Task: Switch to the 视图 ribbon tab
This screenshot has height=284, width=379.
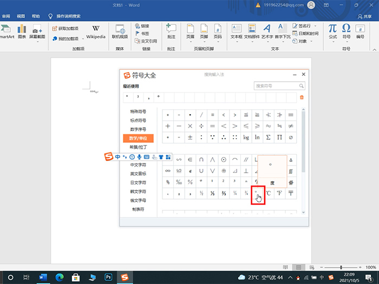Action: click(21, 16)
